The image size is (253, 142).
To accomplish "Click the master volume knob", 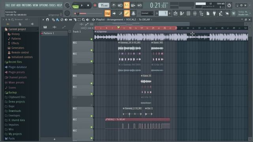I will (67, 5).
